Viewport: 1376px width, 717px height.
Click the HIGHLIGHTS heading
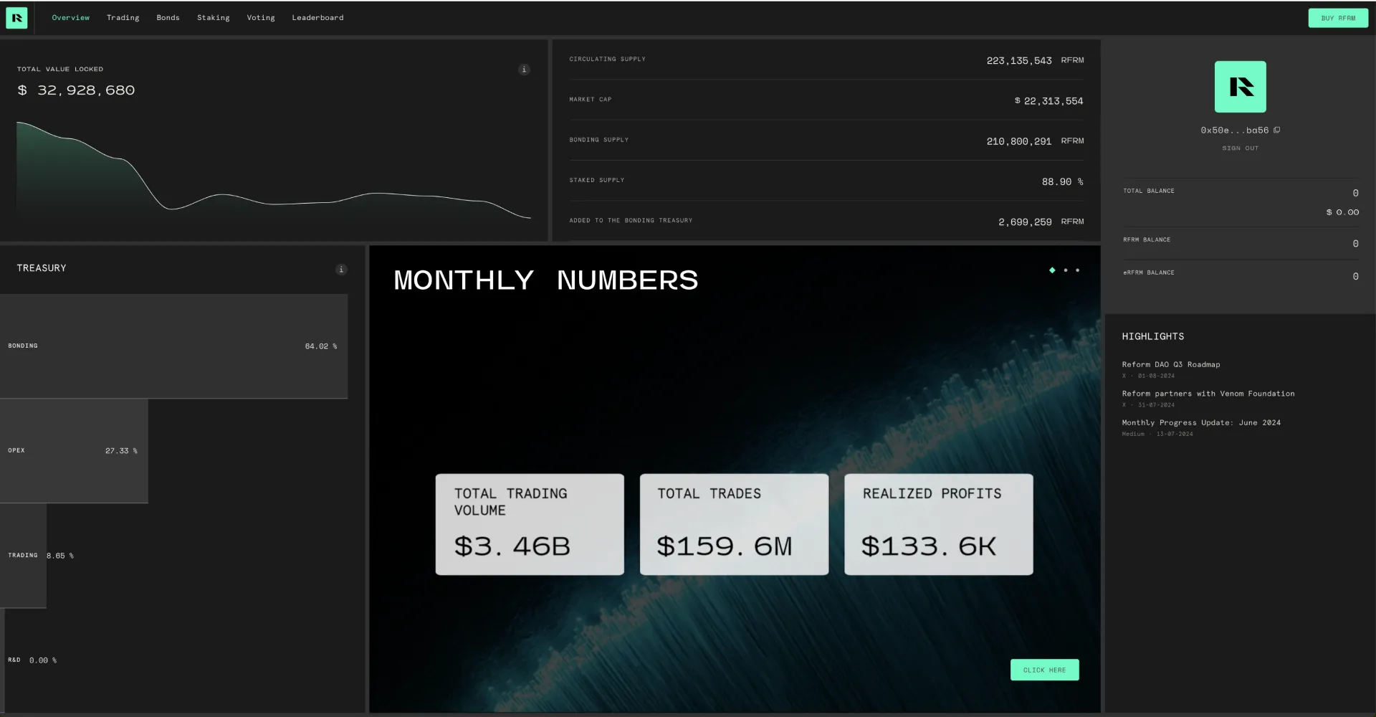(1153, 336)
